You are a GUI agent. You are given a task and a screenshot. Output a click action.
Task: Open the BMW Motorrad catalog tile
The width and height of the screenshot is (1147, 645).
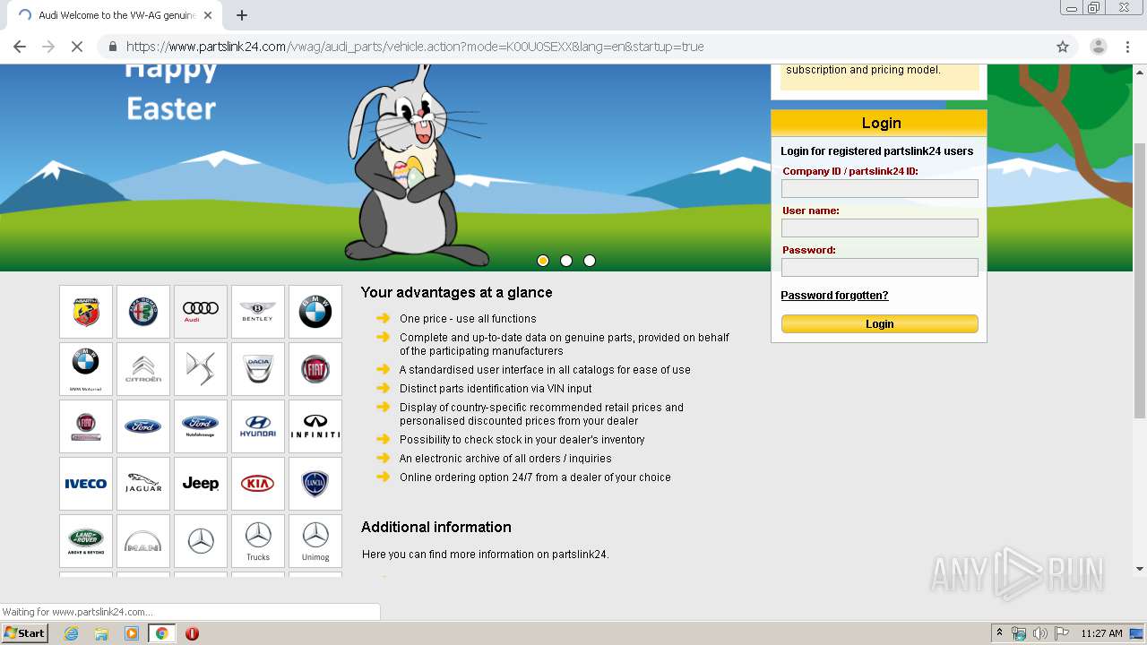tap(86, 369)
